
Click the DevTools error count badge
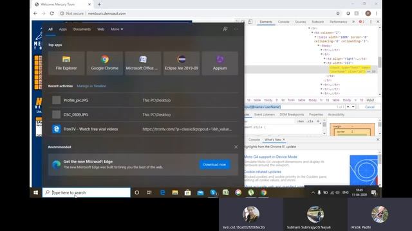click(x=362, y=22)
